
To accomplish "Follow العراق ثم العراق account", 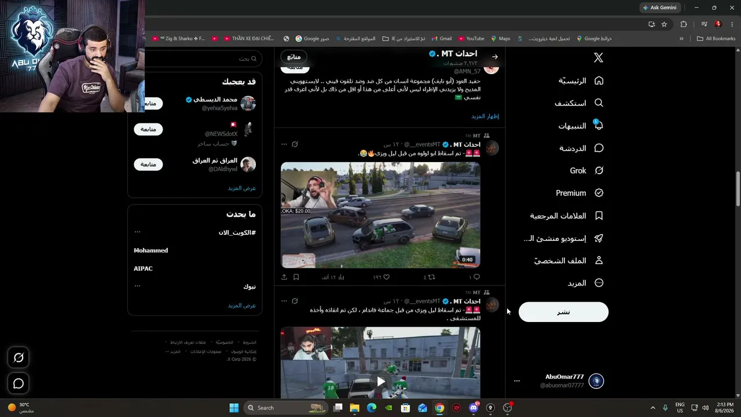I will click(148, 164).
